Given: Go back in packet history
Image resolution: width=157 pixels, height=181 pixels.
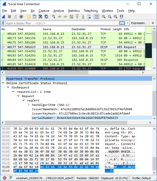Looking at the screenshot, I should (x=60, y=17).
